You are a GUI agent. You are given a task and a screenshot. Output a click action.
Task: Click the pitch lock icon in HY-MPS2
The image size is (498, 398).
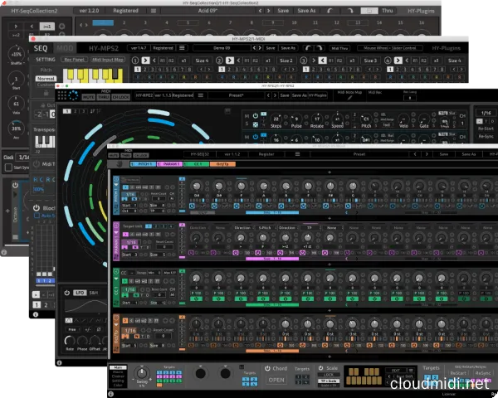point(46,93)
